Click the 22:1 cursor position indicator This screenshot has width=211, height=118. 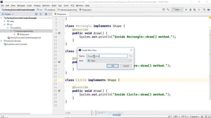(170, 116)
